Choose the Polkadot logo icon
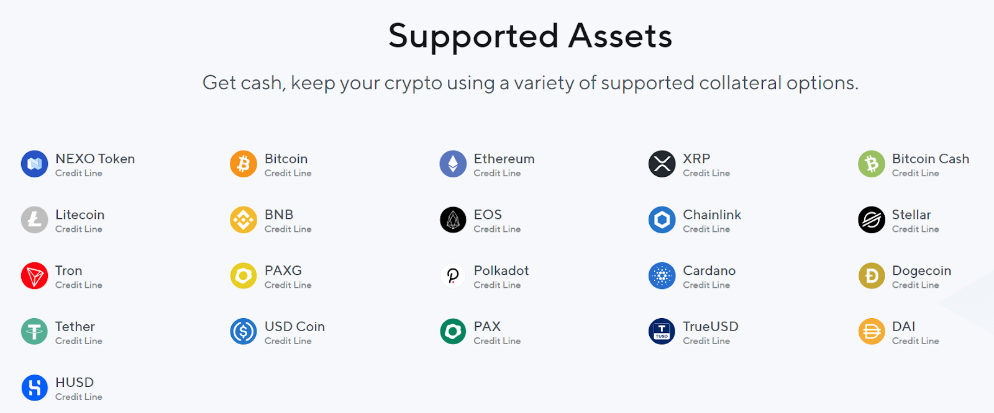 453,276
